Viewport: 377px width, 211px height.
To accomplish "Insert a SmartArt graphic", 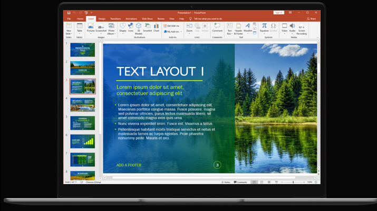I will (x=148, y=28).
